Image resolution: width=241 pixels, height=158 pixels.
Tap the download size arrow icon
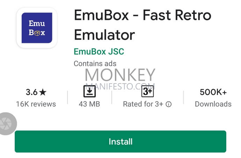click(x=89, y=92)
